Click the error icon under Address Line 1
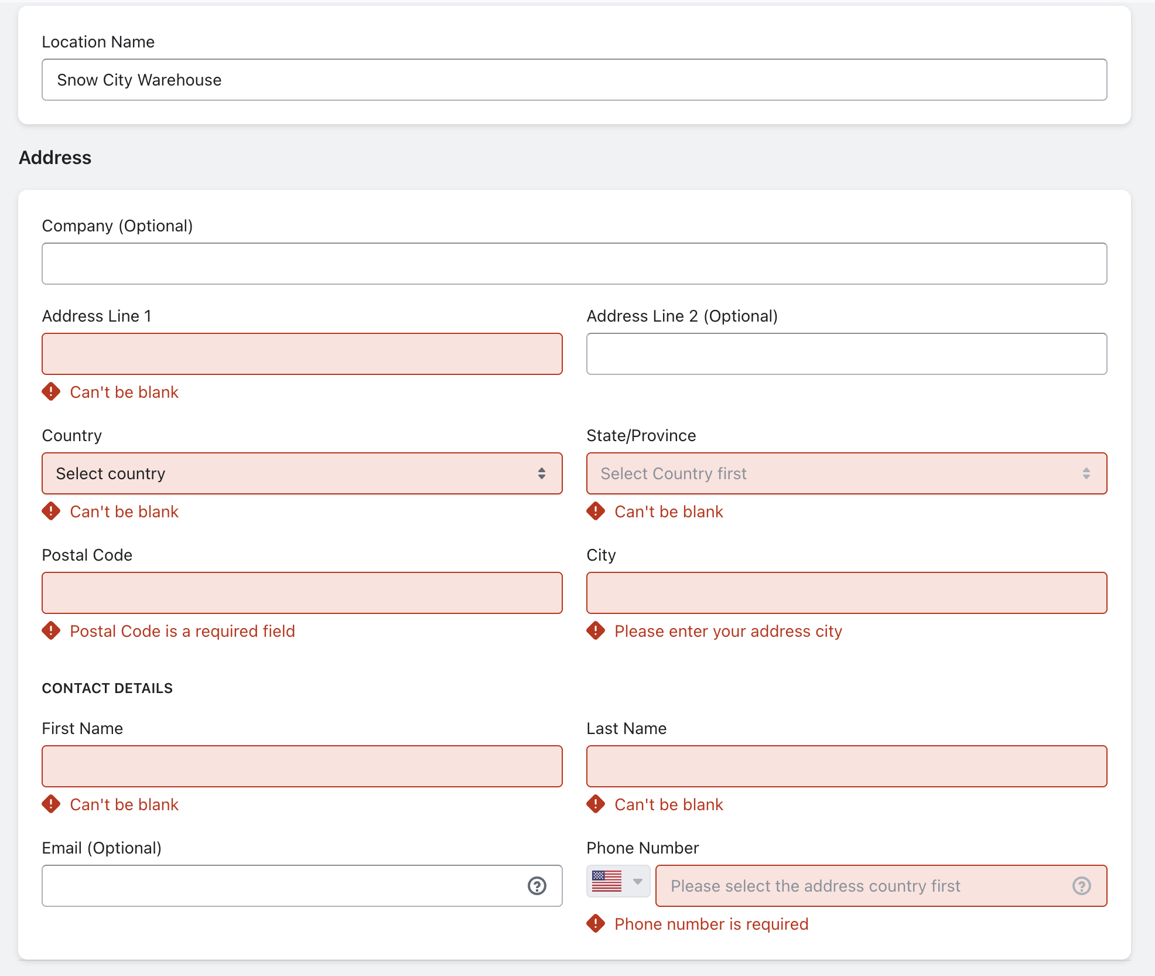This screenshot has height=976, width=1155. pyautogui.click(x=51, y=391)
